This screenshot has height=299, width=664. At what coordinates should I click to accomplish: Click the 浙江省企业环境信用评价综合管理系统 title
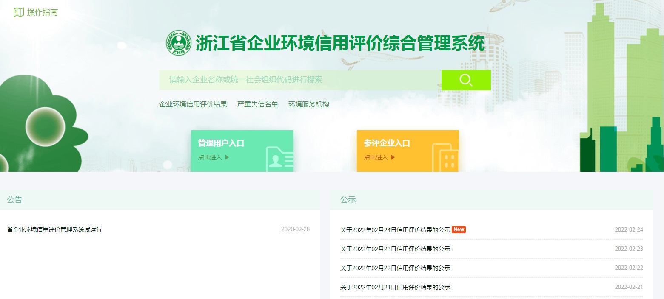[x=340, y=43]
